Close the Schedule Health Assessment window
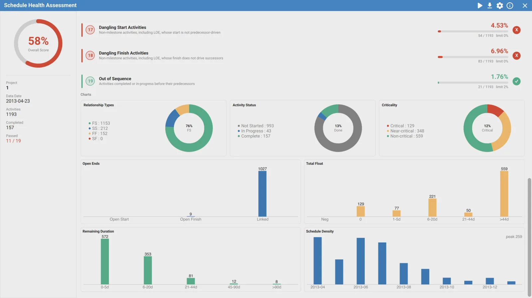The height and width of the screenshot is (298, 532). [525, 5]
